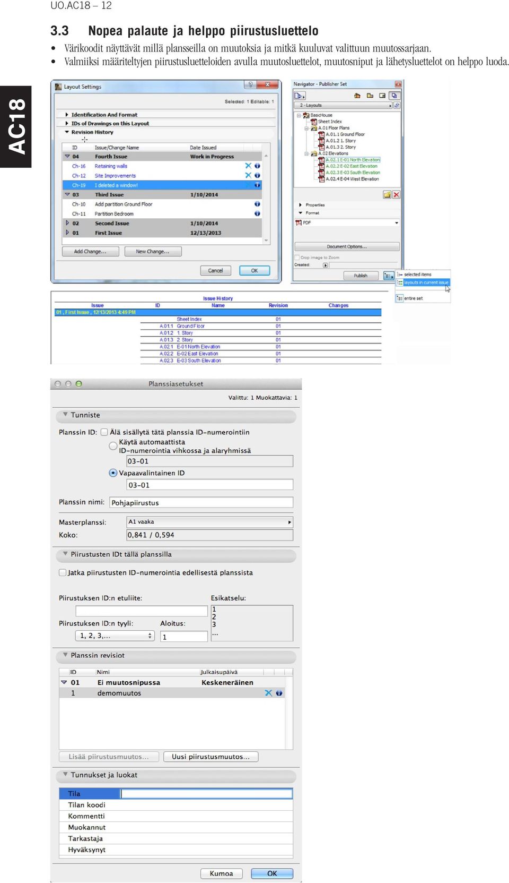Screen dimensions: 509x883
Task: Click New Change... button
Action: click(153, 252)
